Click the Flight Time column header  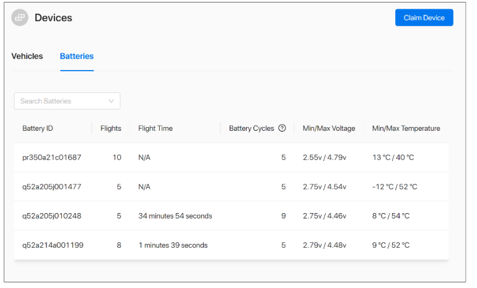pyautogui.click(x=155, y=128)
